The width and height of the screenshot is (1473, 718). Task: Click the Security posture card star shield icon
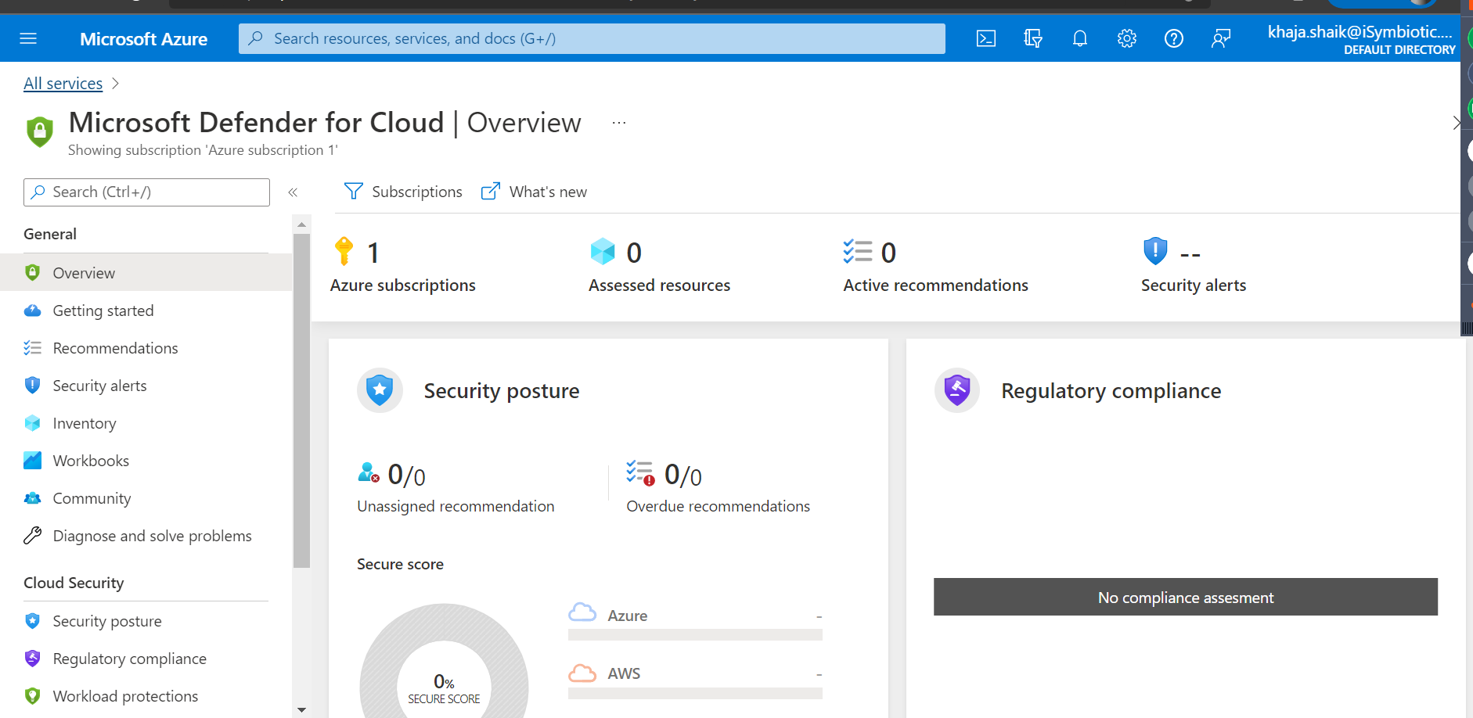pos(380,390)
